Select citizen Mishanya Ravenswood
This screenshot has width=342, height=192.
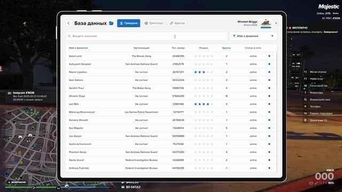(x=82, y=112)
